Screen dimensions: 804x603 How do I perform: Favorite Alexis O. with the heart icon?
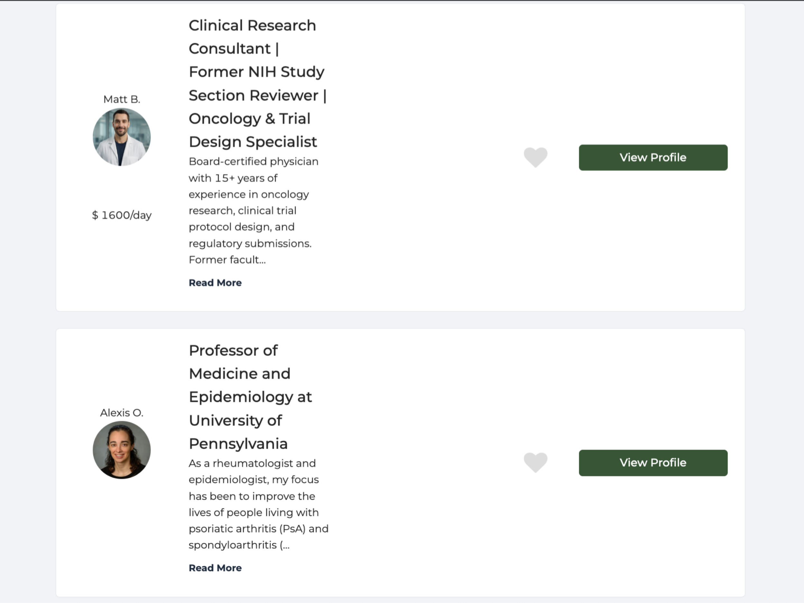point(535,462)
